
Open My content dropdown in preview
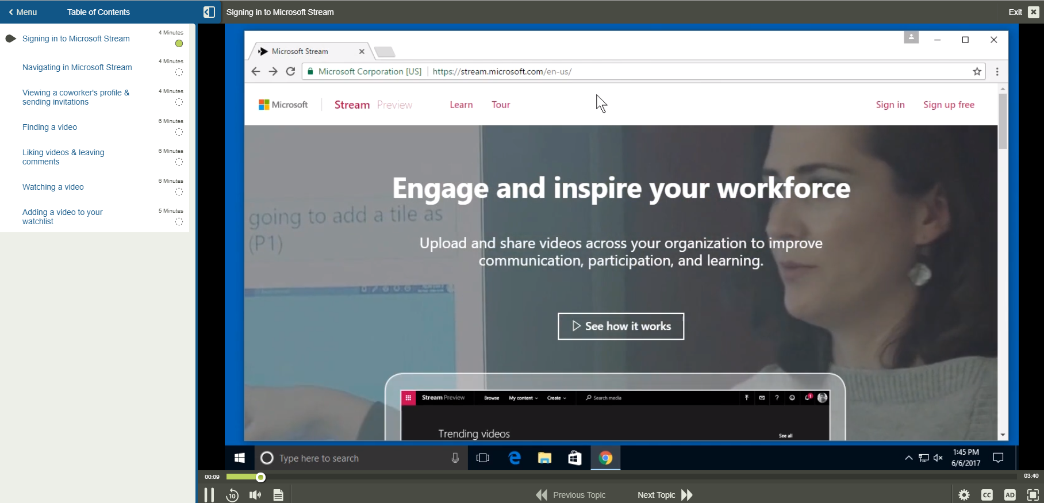(x=523, y=398)
